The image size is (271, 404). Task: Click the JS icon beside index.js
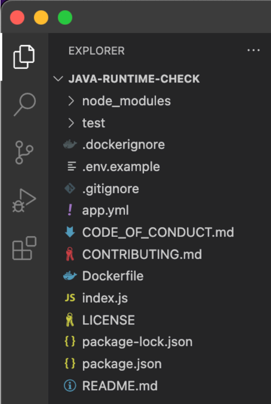point(70,298)
